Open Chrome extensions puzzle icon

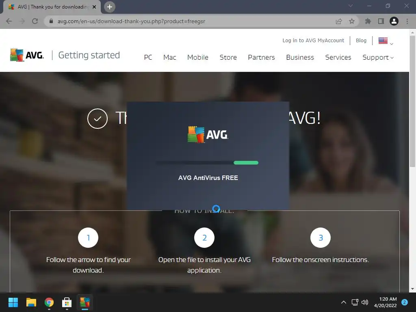pos(368,21)
